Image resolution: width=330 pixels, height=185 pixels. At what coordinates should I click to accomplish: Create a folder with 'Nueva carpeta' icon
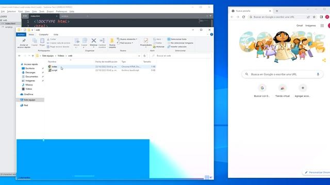[112, 41]
